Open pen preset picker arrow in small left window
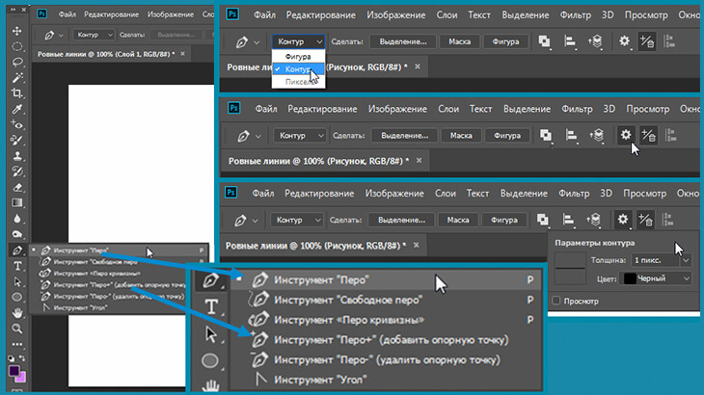 [x=61, y=35]
